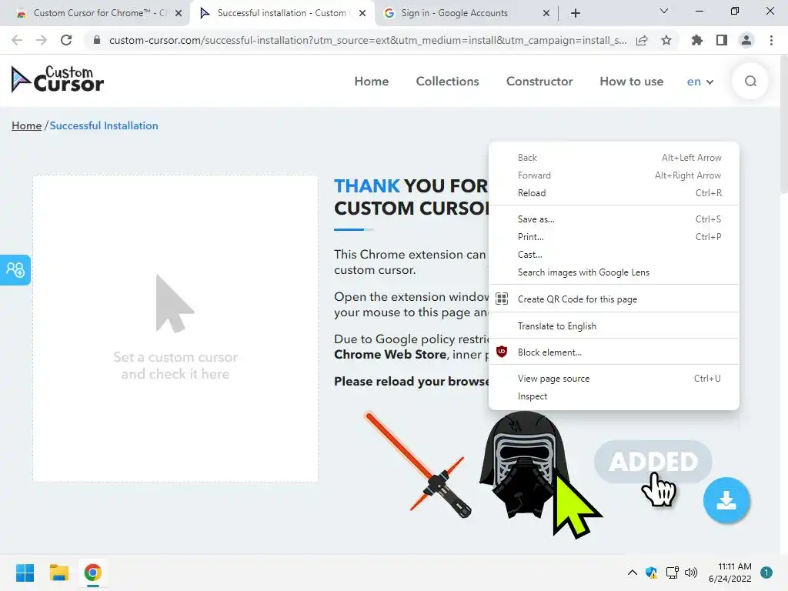788x591 pixels.
Task: Open Chrome three-dot menu
Action: tap(771, 40)
